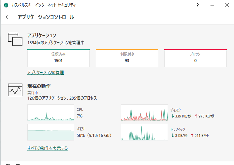This screenshot has width=234, height=165.
Task: Click the トラフィック network graph
Action: point(144,132)
